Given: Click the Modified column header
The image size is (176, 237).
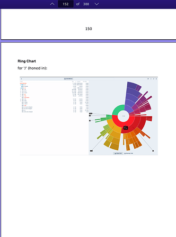Looking at the screenshot, I should [85, 82].
